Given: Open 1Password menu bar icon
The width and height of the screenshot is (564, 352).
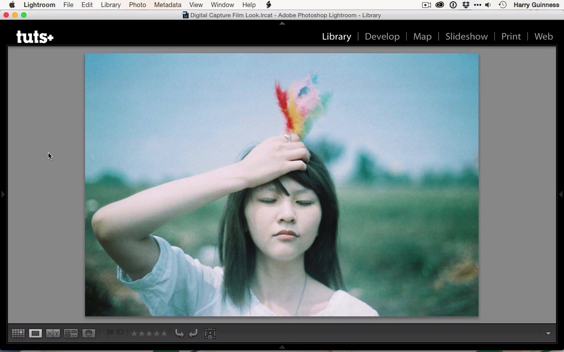Looking at the screenshot, I should [453, 5].
